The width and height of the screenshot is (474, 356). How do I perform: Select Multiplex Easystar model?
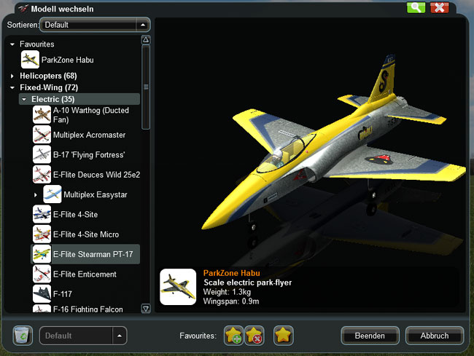(96, 194)
